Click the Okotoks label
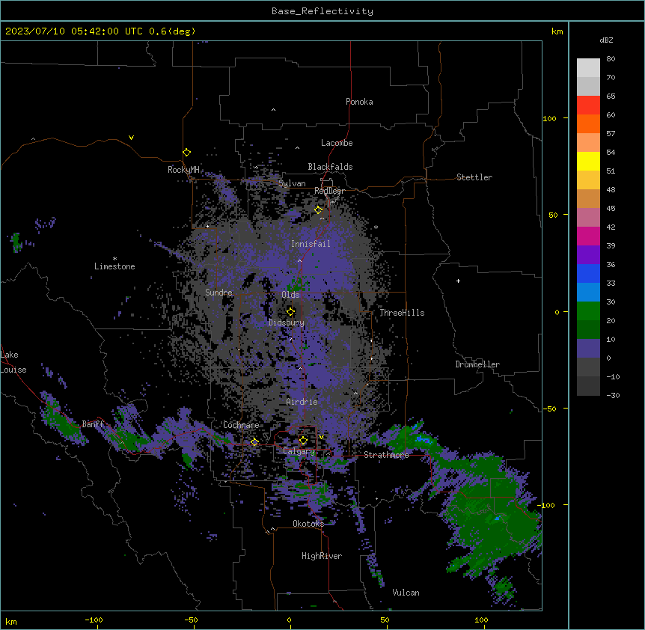This screenshot has width=645, height=630. coord(308,524)
